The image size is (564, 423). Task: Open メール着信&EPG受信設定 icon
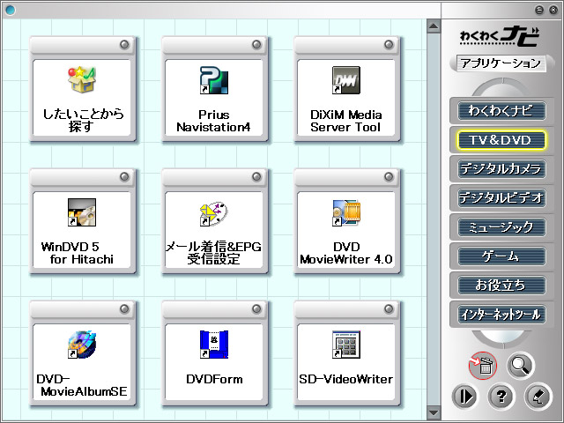(x=214, y=213)
